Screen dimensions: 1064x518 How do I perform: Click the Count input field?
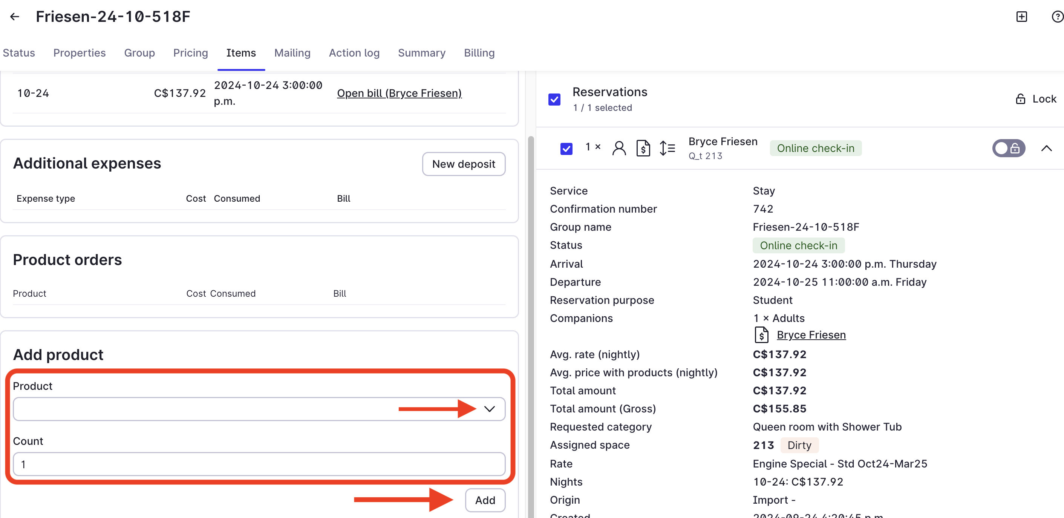pyautogui.click(x=259, y=464)
